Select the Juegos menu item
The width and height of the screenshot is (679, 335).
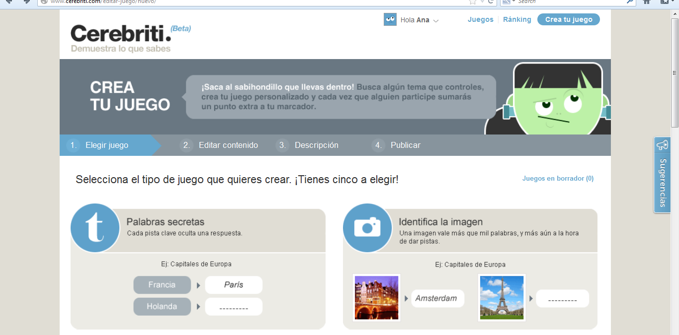(480, 19)
